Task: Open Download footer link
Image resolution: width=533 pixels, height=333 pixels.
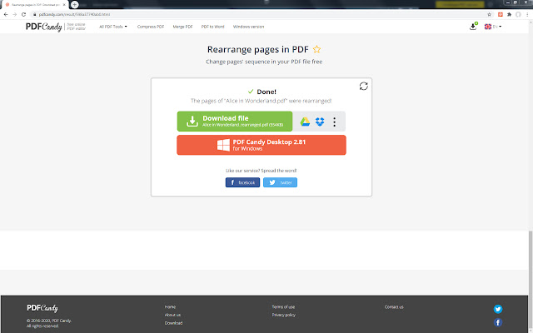Action: point(173,323)
